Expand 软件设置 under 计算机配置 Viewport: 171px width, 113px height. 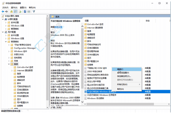pos(6,22)
